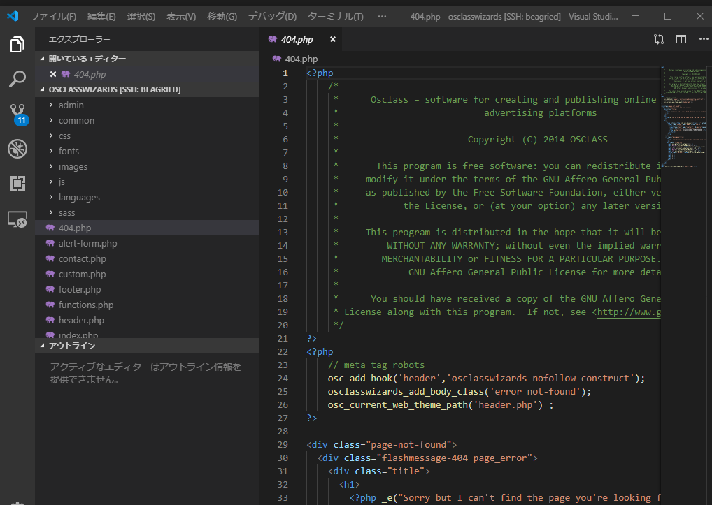Open the ファイル(F) menu
The height and width of the screenshot is (505, 712).
(53, 17)
